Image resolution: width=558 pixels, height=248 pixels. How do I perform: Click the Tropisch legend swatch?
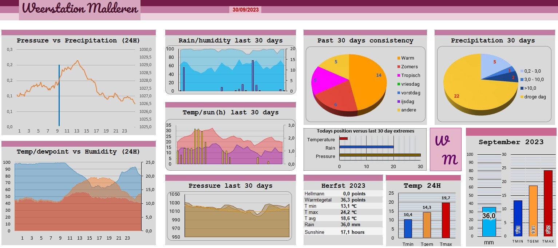coord(399,76)
